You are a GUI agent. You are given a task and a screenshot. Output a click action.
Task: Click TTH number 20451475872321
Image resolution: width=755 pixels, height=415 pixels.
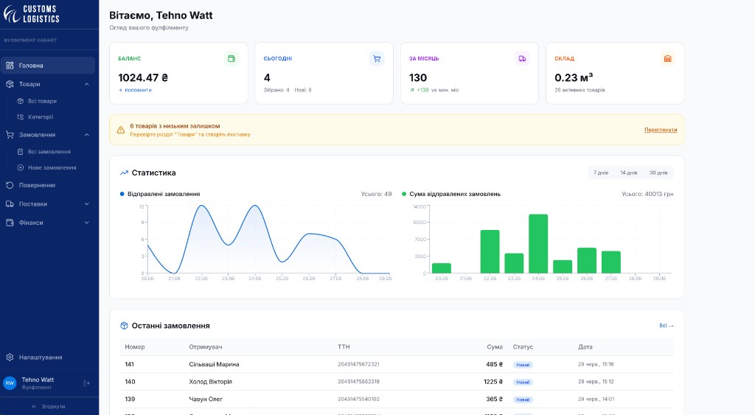pos(358,364)
